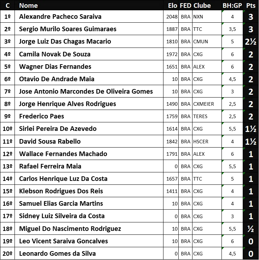Select the Pts cell for Jorge Luiz Das Chagas Macario

click(251, 42)
